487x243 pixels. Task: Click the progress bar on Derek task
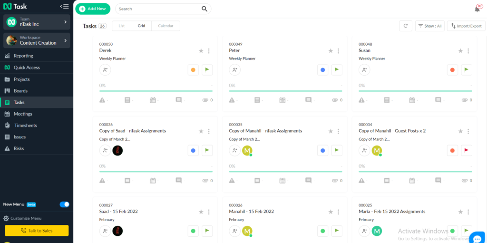coord(156,91)
